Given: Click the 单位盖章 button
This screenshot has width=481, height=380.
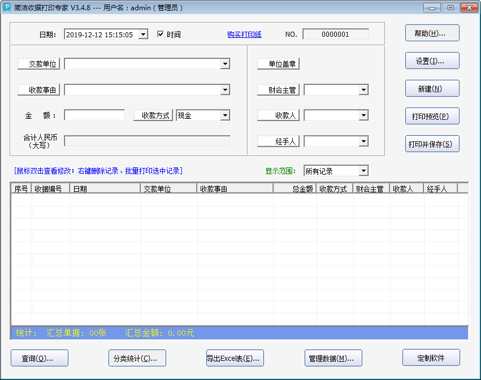Looking at the screenshot, I should (278, 64).
